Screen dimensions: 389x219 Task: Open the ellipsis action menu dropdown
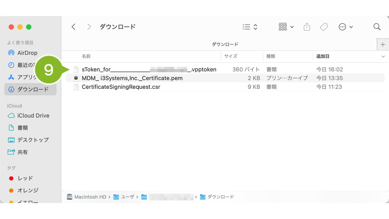coord(345,27)
